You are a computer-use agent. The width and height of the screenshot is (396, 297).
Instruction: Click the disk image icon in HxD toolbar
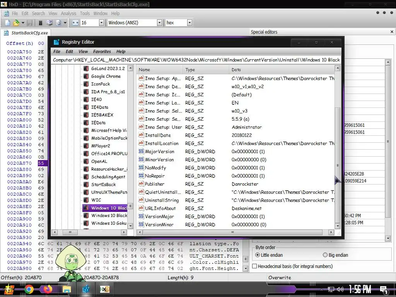coord(59,23)
